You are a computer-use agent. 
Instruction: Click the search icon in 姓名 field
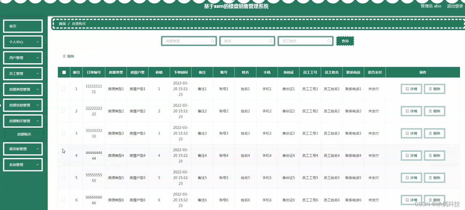pyautogui.click(x=271, y=41)
